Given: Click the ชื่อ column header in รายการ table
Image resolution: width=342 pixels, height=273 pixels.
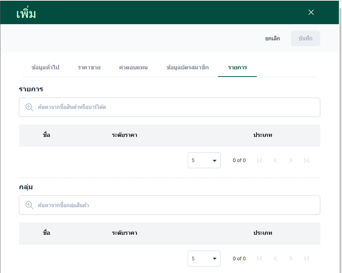Looking at the screenshot, I should click(x=46, y=135).
